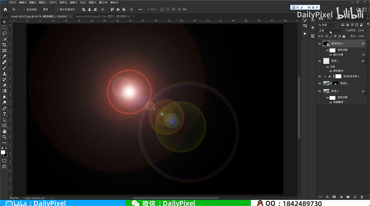Image resolution: width=370 pixels, height=206 pixels.
Task: Enable the 显示变换控件 checkbox
Action: [57, 9]
